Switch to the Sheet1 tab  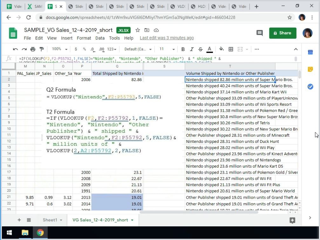pos(50,220)
